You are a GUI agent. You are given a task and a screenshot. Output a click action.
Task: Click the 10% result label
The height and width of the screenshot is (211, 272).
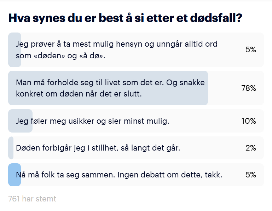(249, 121)
